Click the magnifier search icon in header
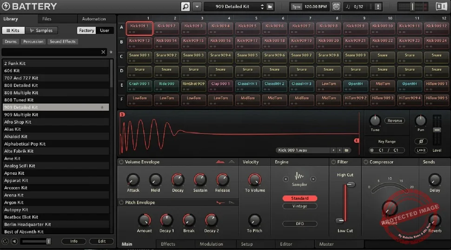 click(186, 7)
